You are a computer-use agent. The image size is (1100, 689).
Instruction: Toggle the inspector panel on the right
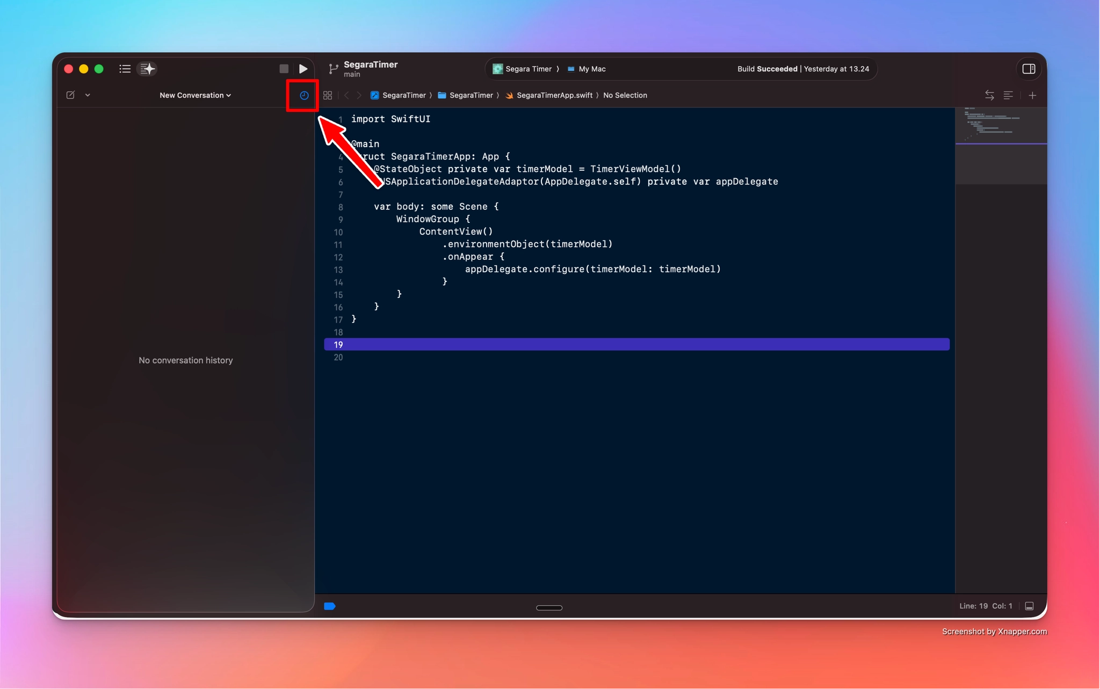tap(1029, 69)
